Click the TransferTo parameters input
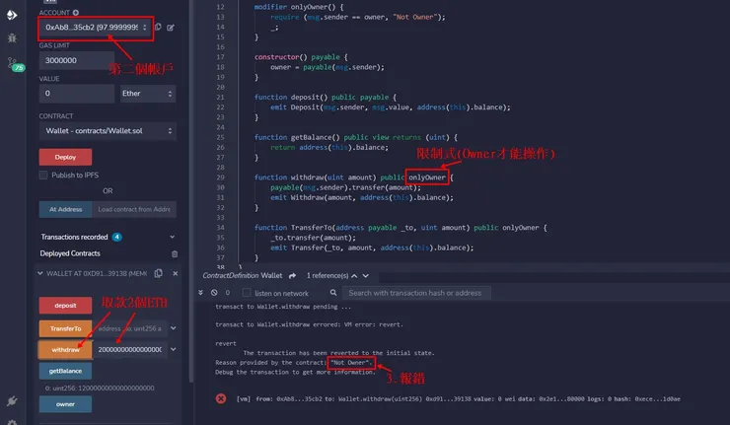 tap(130, 328)
